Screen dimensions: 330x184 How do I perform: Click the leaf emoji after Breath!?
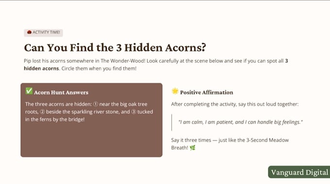coord(193,148)
